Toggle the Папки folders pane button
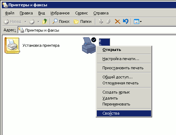 82,21
